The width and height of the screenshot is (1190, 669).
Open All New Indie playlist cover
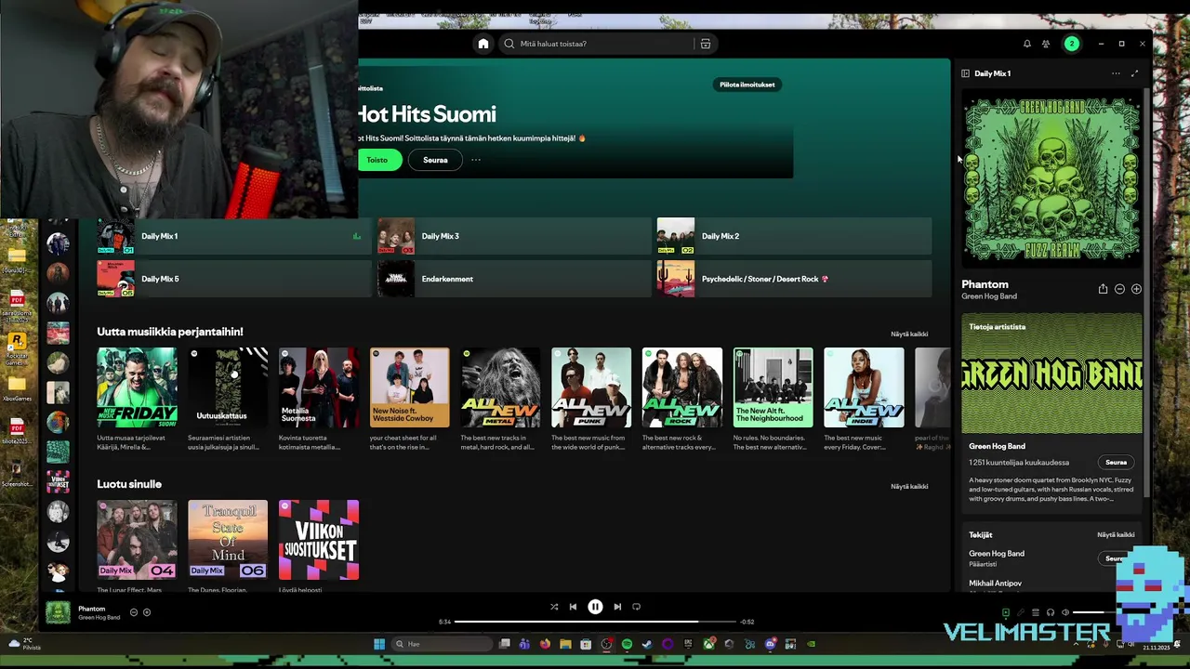coord(864,387)
